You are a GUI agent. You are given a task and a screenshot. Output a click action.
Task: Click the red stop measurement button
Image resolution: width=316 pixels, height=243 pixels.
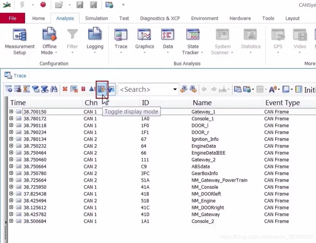coord(43,5)
